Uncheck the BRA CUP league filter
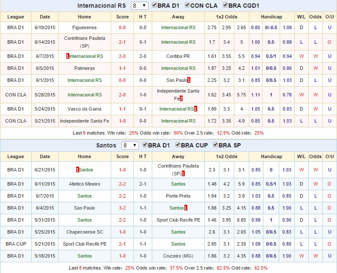 click(x=178, y=145)
